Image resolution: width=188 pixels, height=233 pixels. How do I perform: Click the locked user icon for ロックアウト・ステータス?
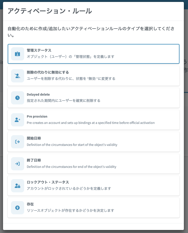tap(18, 186)
